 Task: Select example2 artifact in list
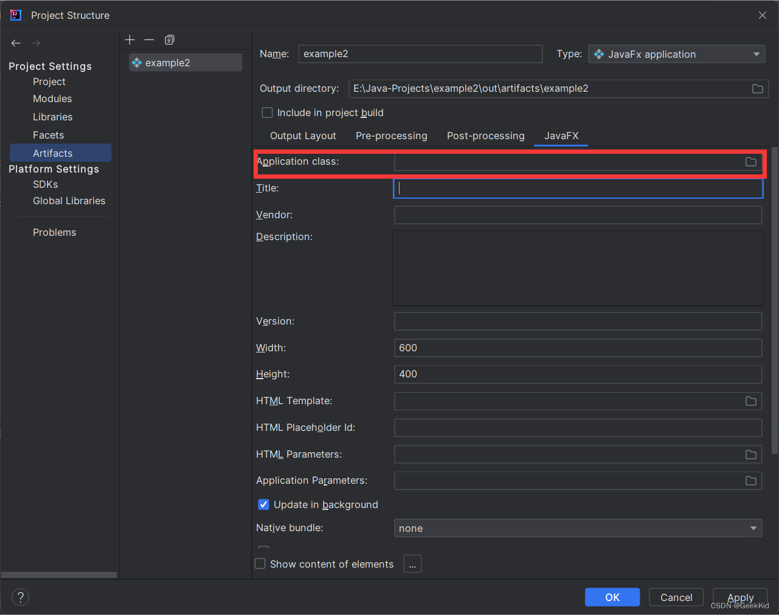pyautogui.click(x=185, y=63)
